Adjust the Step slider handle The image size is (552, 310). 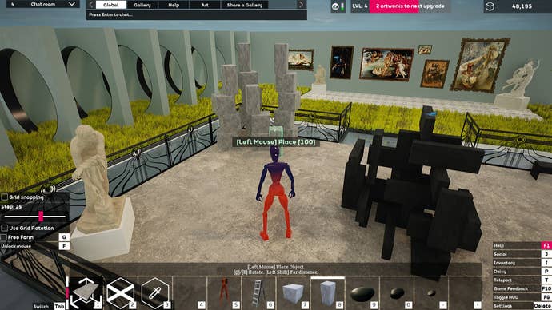[41, 216]
